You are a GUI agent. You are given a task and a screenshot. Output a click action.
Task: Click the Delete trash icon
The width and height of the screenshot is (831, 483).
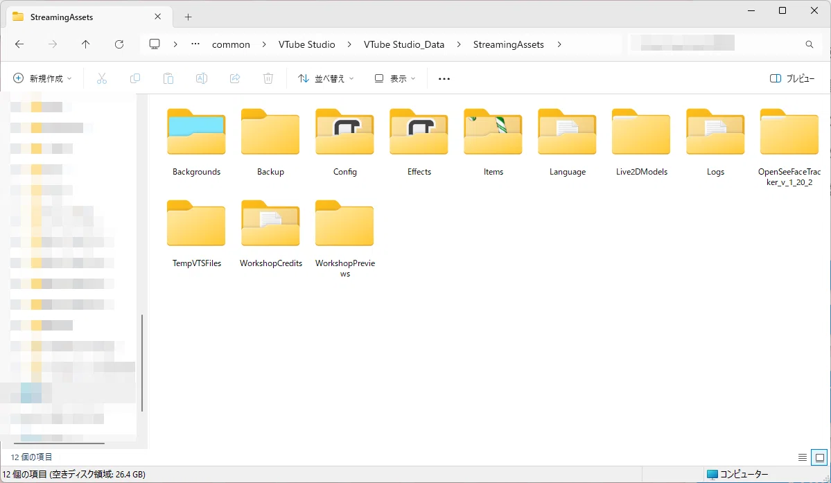(x=268, y=78)
